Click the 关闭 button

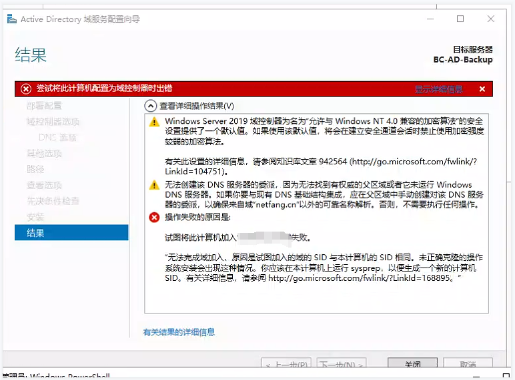413,364
